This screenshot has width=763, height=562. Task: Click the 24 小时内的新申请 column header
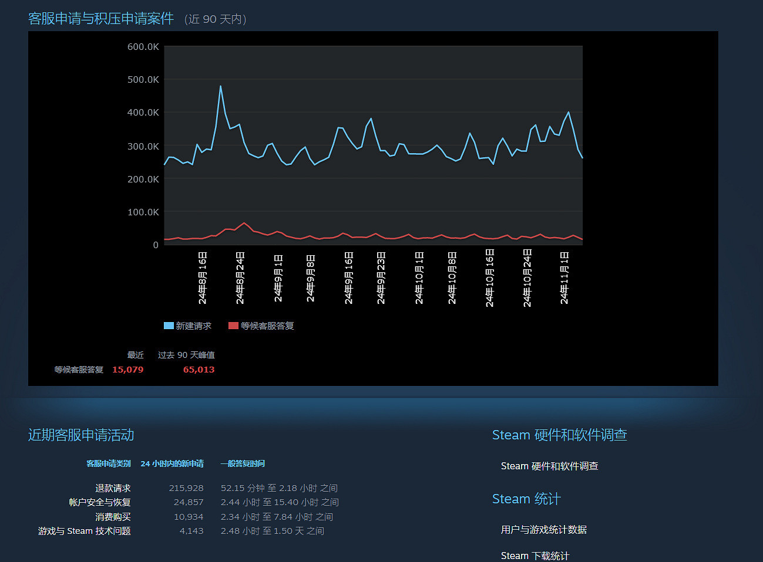(172, 463)
